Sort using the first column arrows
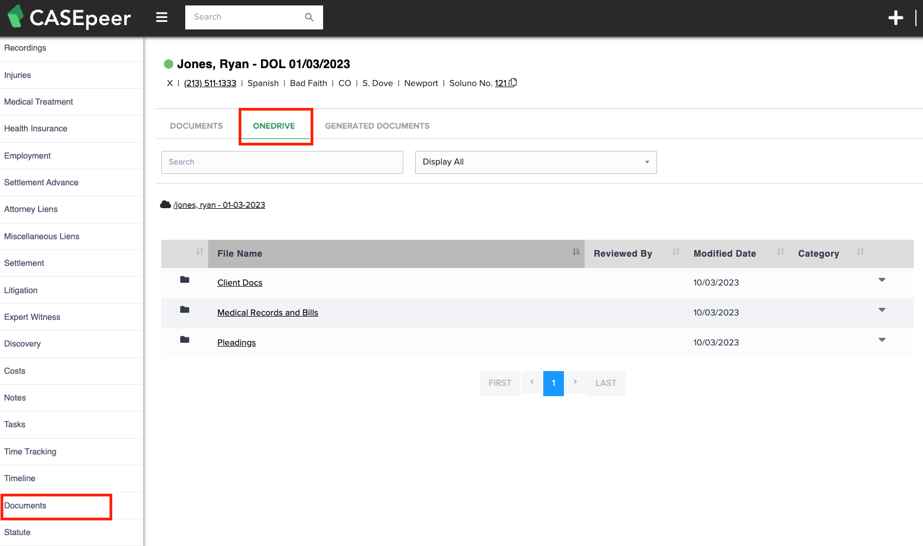923x546 pixels. (x=199, y=252)
